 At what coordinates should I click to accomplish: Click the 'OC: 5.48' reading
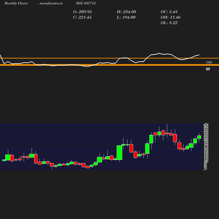tap(169, 12)
